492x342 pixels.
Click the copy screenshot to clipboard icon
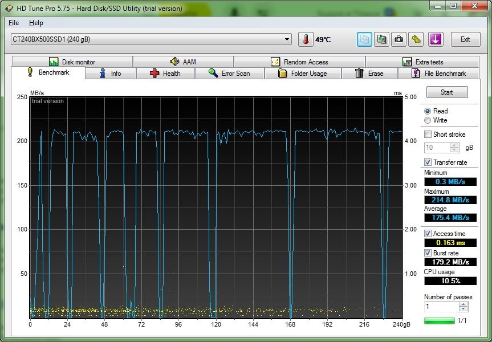coord(382,39)
